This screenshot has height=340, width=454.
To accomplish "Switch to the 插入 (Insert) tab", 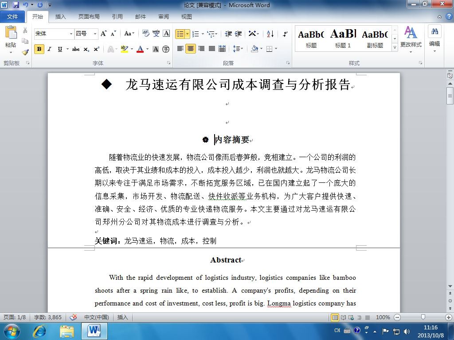I will coord(60,17).
